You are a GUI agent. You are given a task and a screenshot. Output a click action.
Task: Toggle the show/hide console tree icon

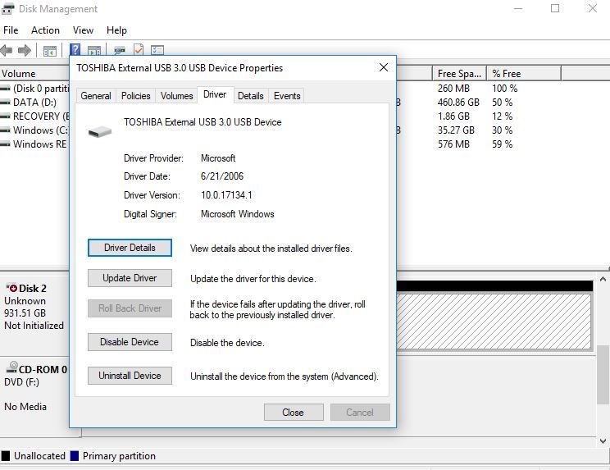50,51
